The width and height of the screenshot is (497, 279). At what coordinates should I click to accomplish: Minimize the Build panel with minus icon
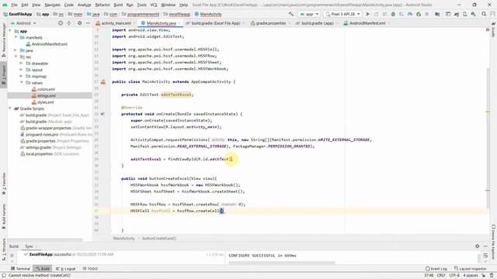coord(485,246)
